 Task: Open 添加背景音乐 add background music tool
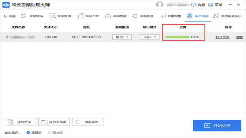click(227, 16)
